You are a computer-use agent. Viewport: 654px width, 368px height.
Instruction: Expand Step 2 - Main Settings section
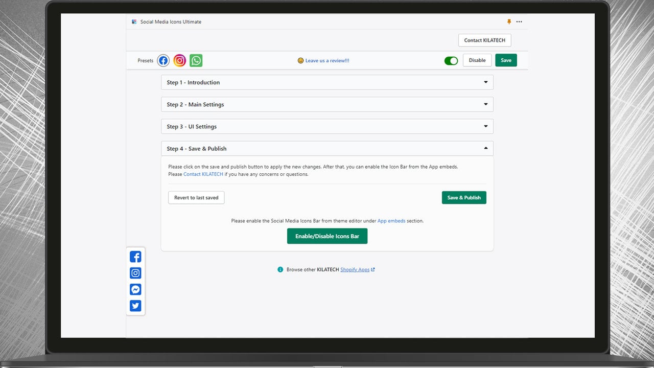(327, 104)
